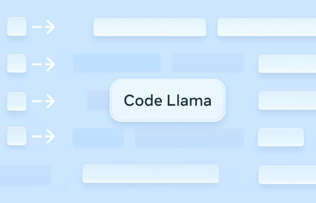Image resolution: width=316 pixels, height=203 pixels.
Task: Click the wide blurred gray block in the fourth row
Action: point(189,138)
